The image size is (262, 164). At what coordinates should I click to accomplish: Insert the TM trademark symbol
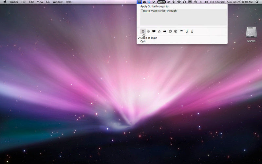[181, 31]
